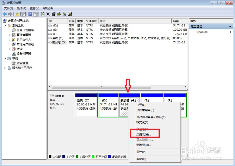
Task: Click the Properties toolbar icon
Action: 53,14
